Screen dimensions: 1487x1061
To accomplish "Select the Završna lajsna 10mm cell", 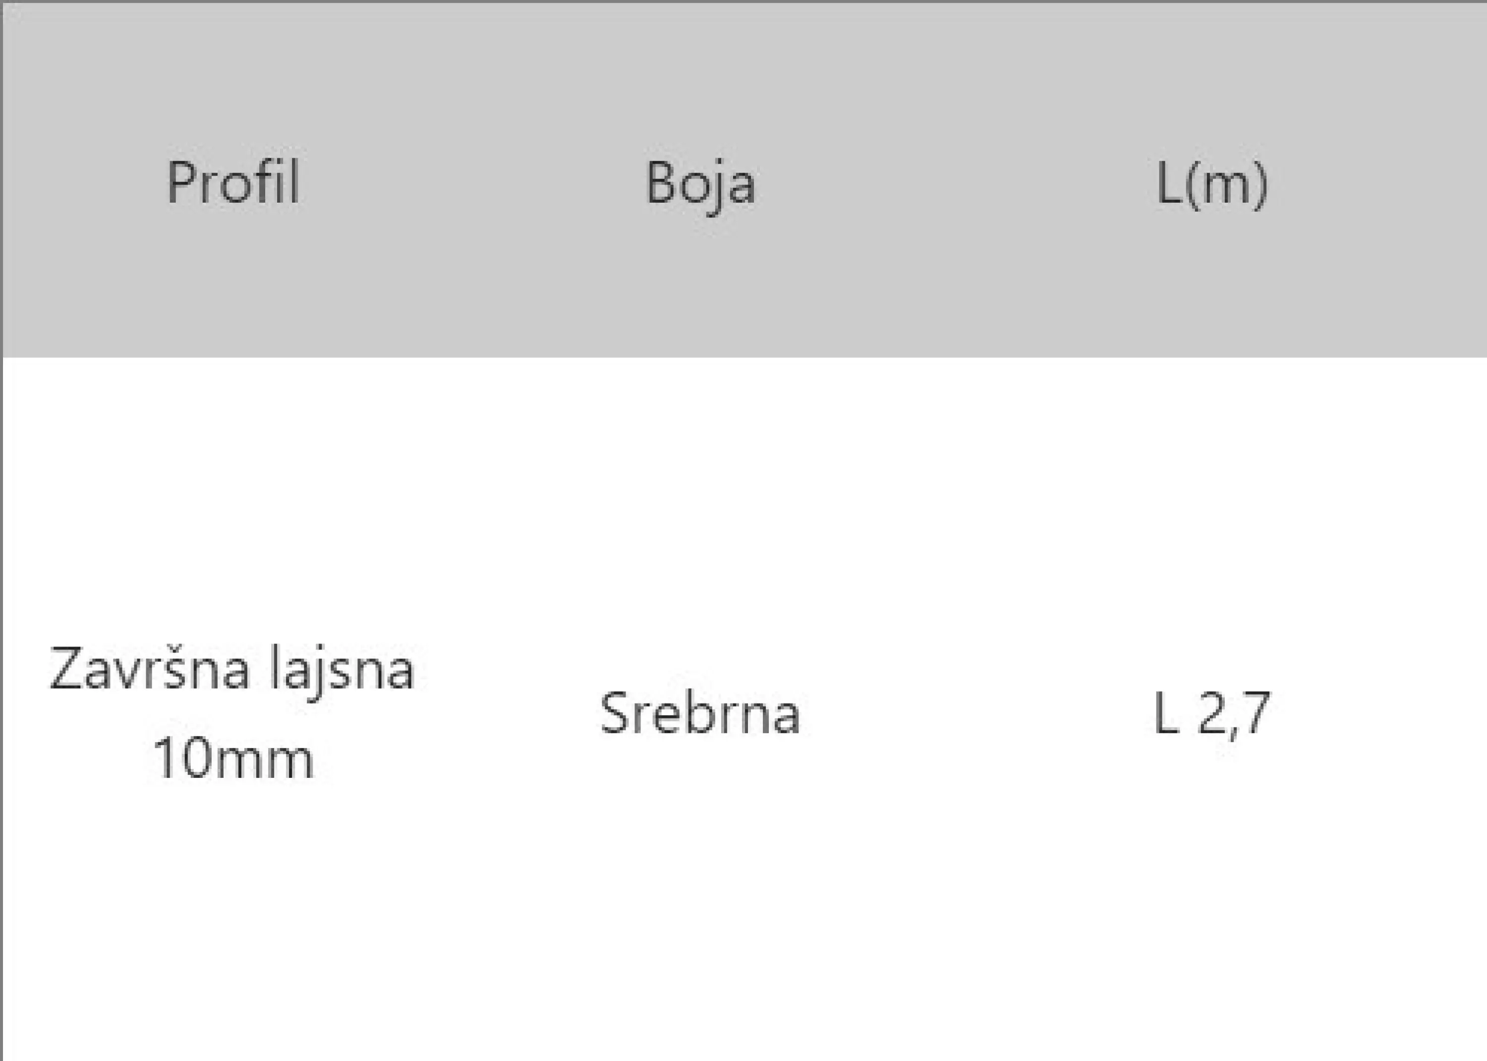I will pyautogui.click(x=232, y=714).
